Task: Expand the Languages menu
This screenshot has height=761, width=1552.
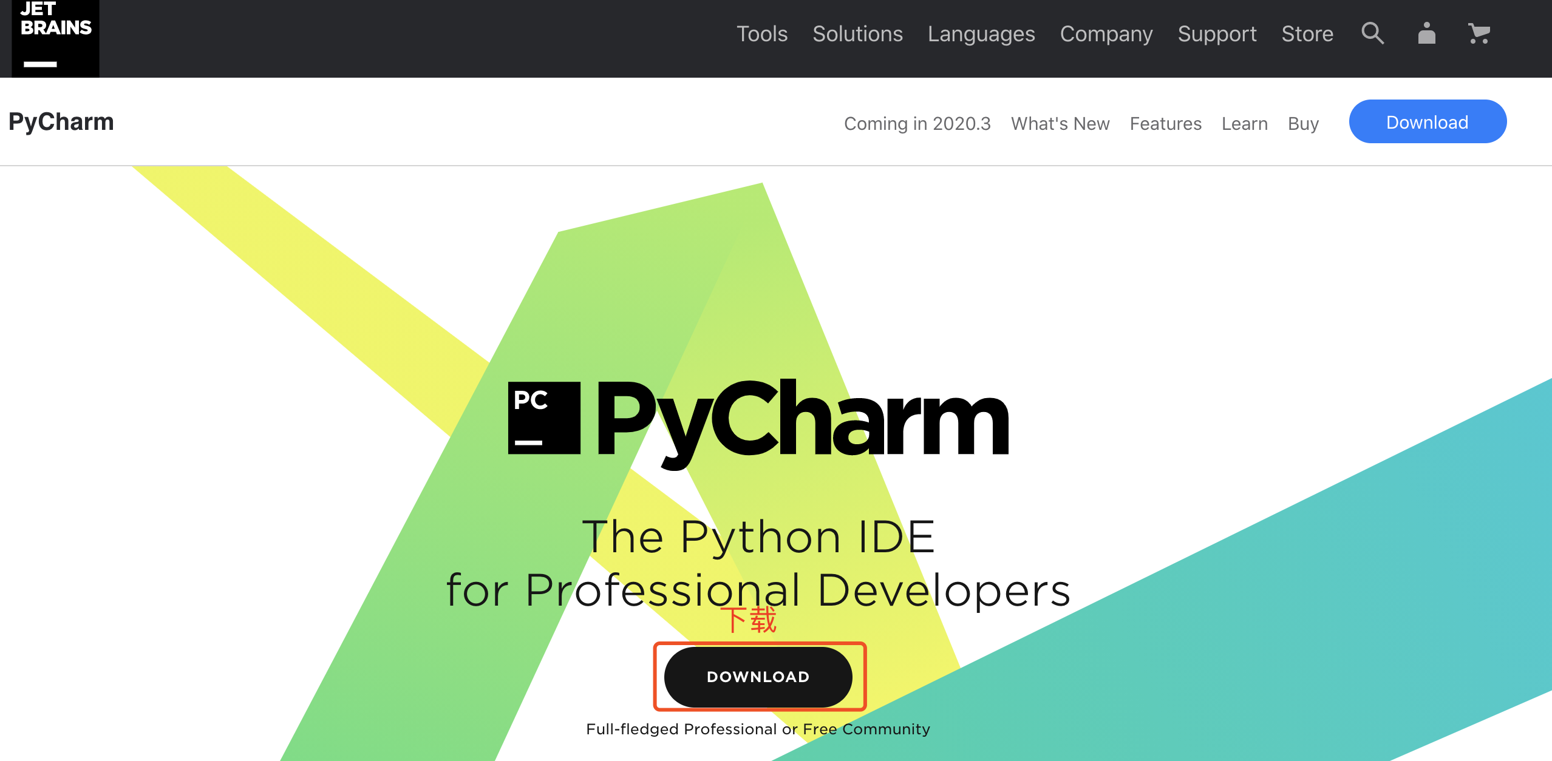Action: point(981,34)
